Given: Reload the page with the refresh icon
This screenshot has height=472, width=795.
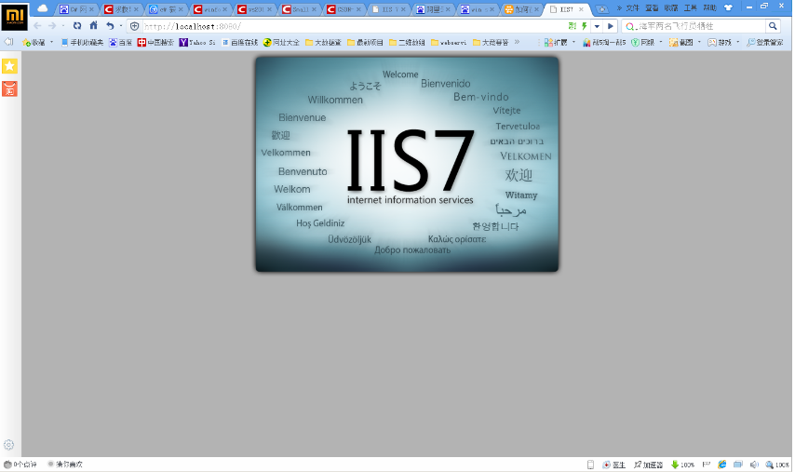Looking at the screenshot, I should 77,26.
